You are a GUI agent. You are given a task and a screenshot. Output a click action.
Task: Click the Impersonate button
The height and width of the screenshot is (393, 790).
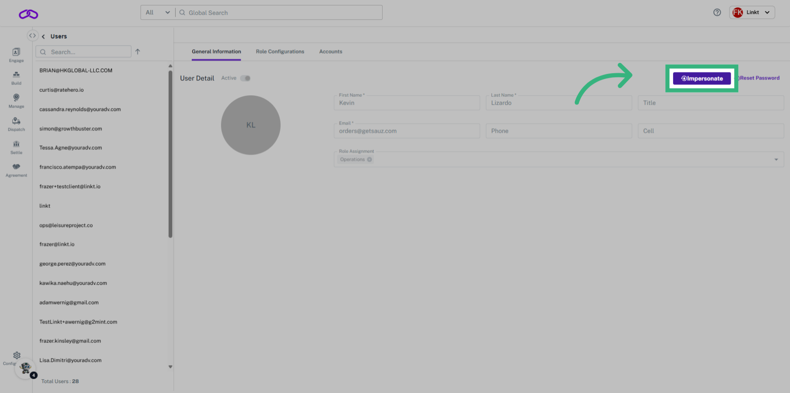pyautogui.click(x=702, y=78)
